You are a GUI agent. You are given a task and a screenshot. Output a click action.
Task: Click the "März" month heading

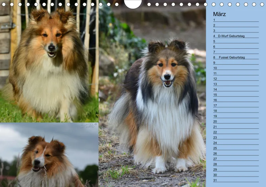[x=219, y=14]
